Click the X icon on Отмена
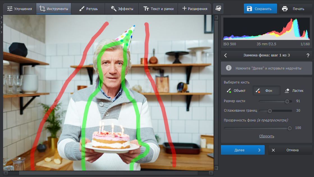This screenshot has height=177, width=314. 273,150
